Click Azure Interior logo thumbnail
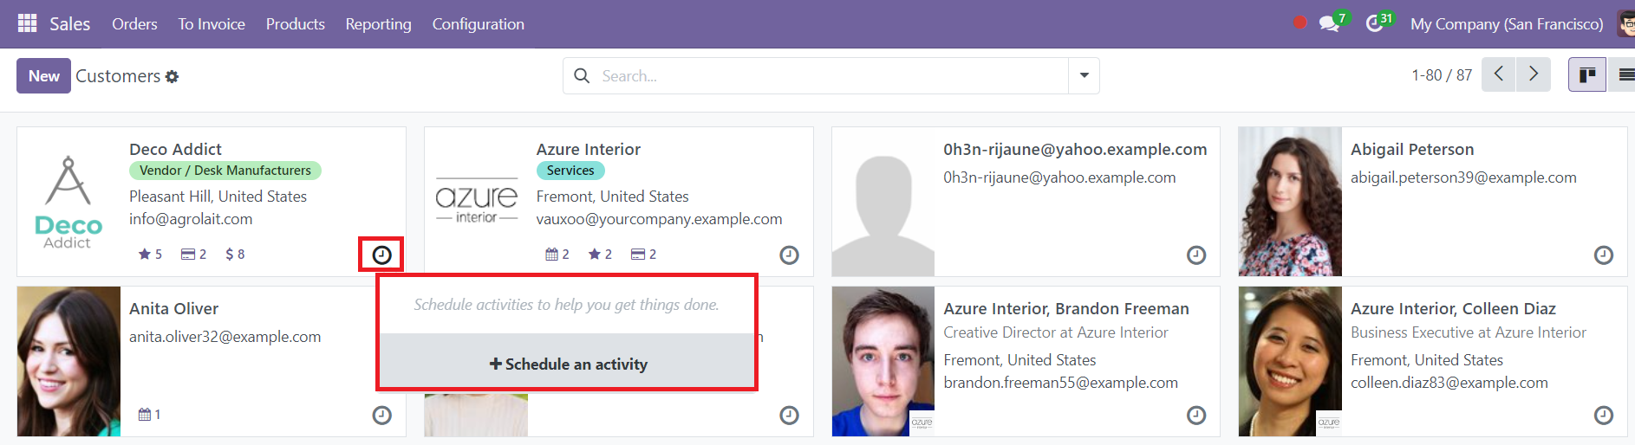Image resolution: width=1635 pixels, height=445 pixels. click(x=476, y=202)
